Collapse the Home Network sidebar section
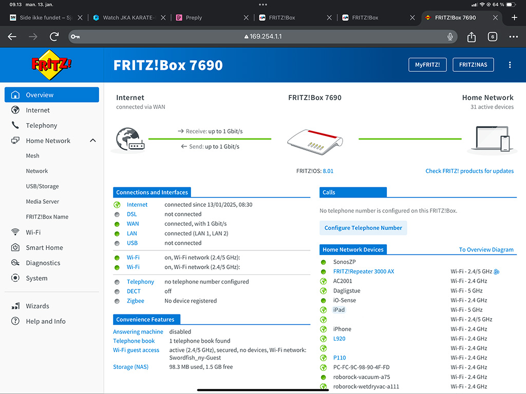Viewport: 526px width, 394px height. pos(93,141)
